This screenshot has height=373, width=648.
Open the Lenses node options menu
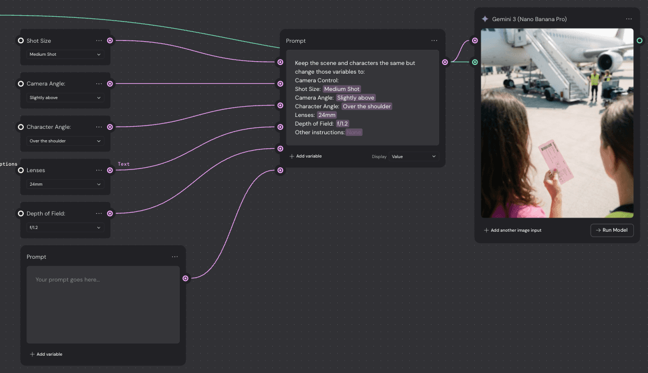coord(99,170)
